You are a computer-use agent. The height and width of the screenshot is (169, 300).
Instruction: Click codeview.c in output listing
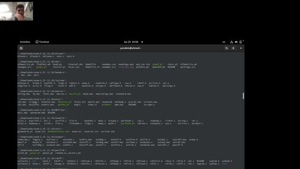24,139
